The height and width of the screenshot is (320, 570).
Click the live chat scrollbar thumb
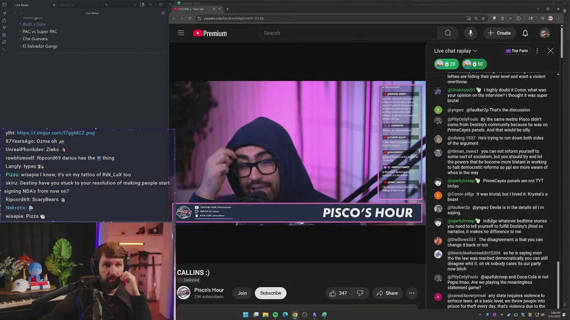point(558,284)
